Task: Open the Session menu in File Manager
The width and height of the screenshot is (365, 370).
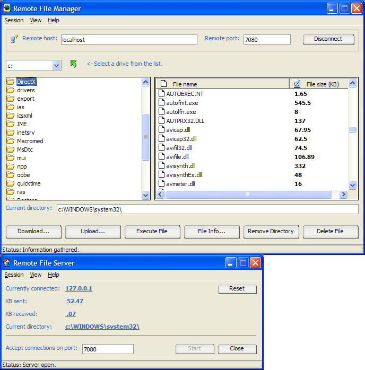Action: tap(14, 20)
